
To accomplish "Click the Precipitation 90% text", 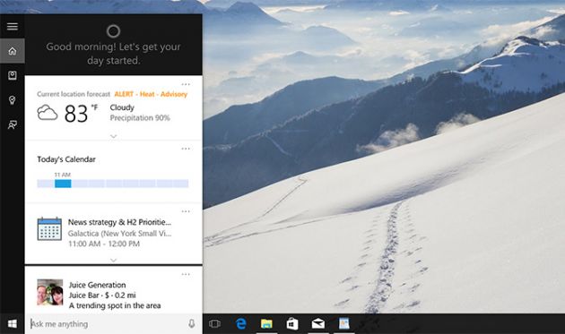I will (140, 118).
